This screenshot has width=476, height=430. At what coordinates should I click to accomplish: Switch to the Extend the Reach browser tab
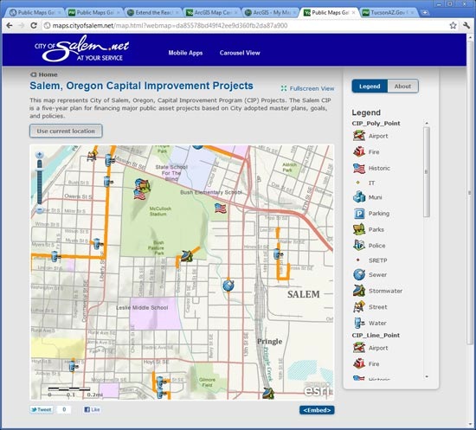[153, 12]
